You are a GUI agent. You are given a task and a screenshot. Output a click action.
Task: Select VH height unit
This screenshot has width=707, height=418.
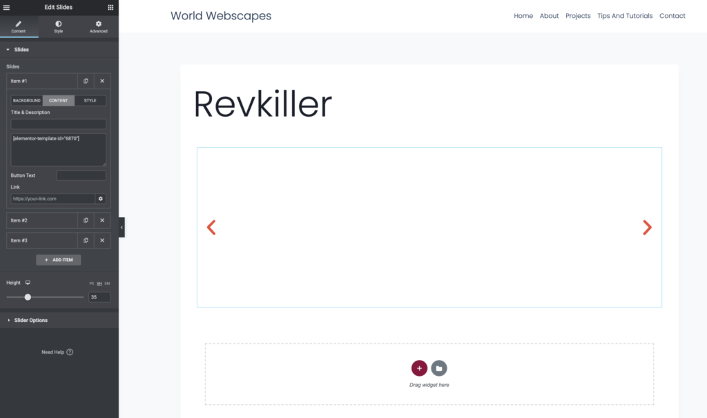coord(99,283)
